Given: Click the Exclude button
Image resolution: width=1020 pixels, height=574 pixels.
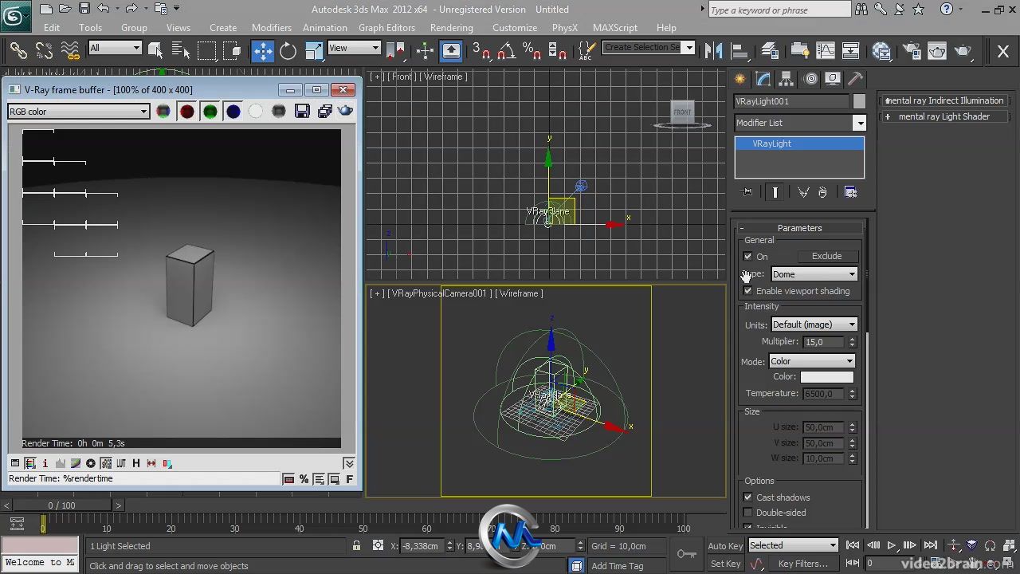Looking at the screenshot, I should [826, 256].
